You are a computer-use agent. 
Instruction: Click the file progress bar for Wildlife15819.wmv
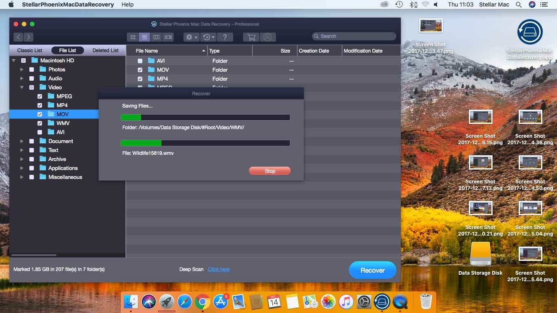click(x=206, y=143)
